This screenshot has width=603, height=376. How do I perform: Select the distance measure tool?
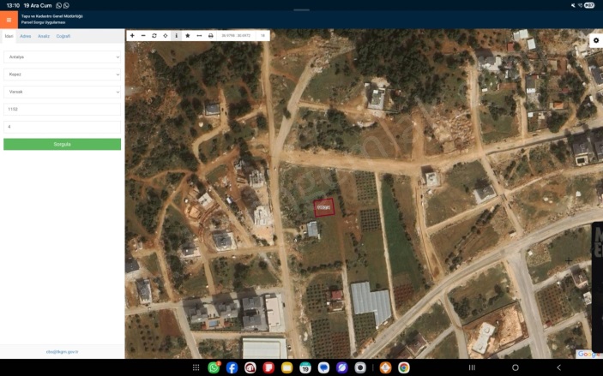[199, 36]
